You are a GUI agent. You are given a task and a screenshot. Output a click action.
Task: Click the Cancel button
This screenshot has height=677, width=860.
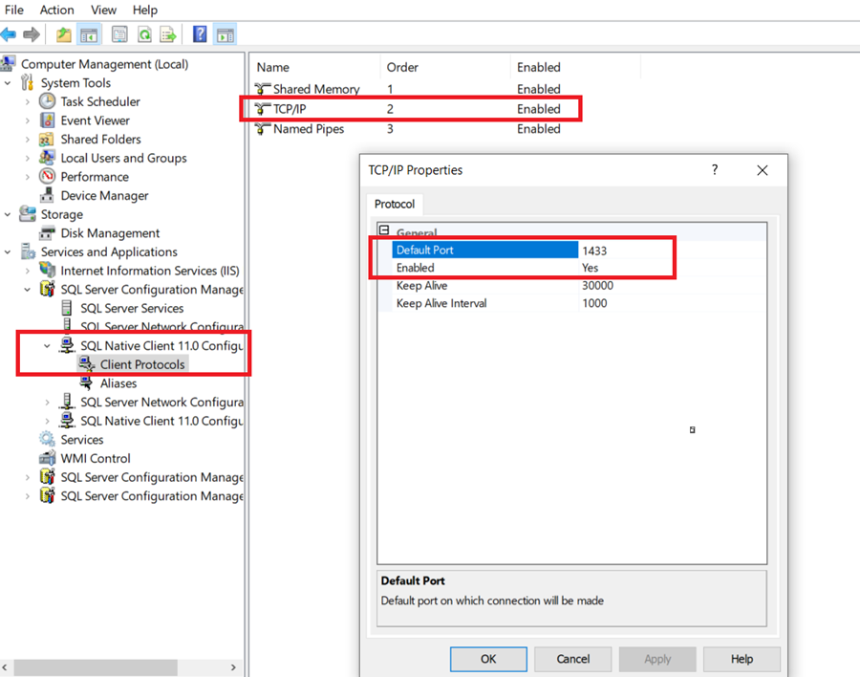point(573,658)
